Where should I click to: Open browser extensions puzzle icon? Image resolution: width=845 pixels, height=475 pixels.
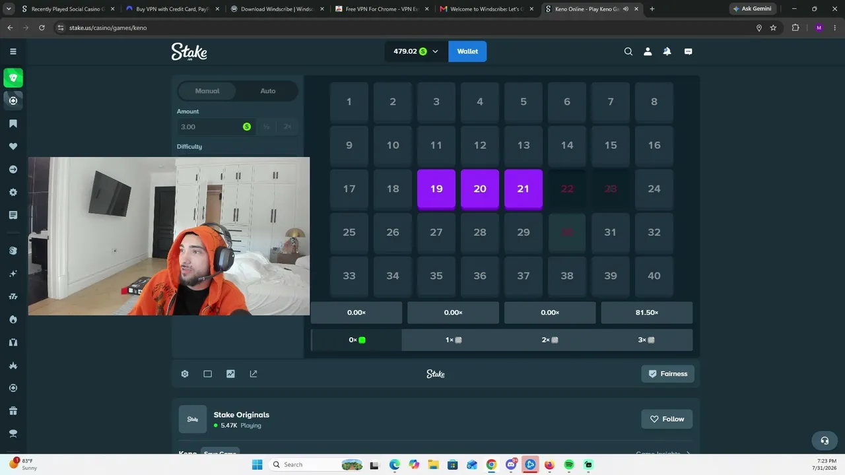click(x=795, y=28)
